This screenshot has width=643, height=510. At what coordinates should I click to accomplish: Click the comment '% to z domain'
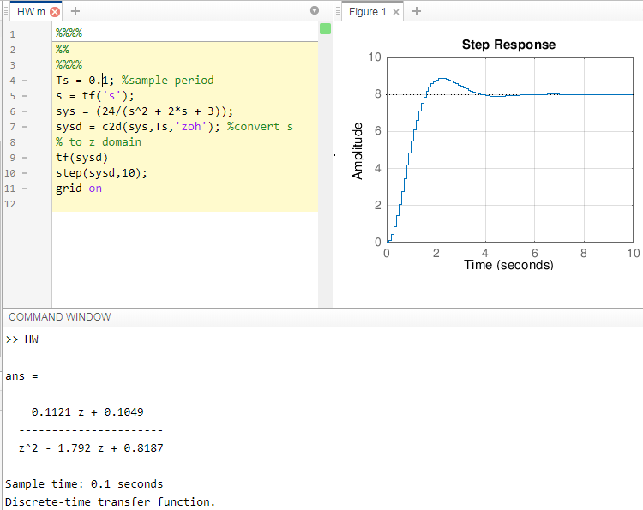(x=99, y=141)
